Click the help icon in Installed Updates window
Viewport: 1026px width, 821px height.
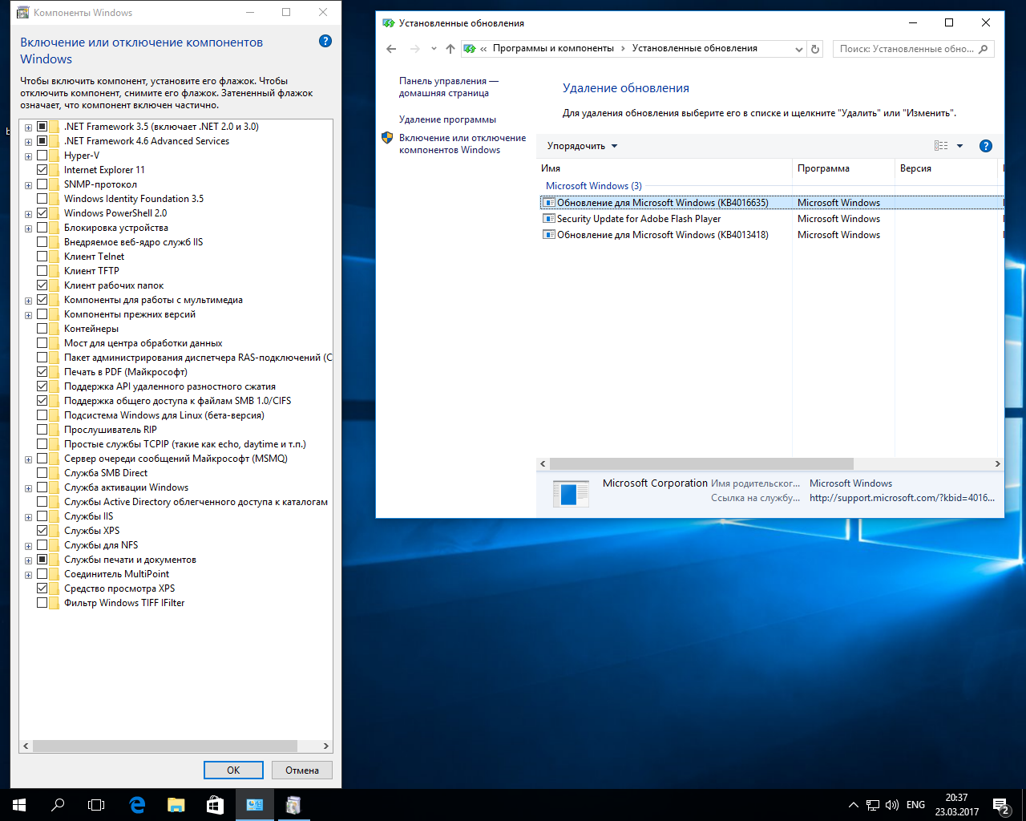(986, 146)
